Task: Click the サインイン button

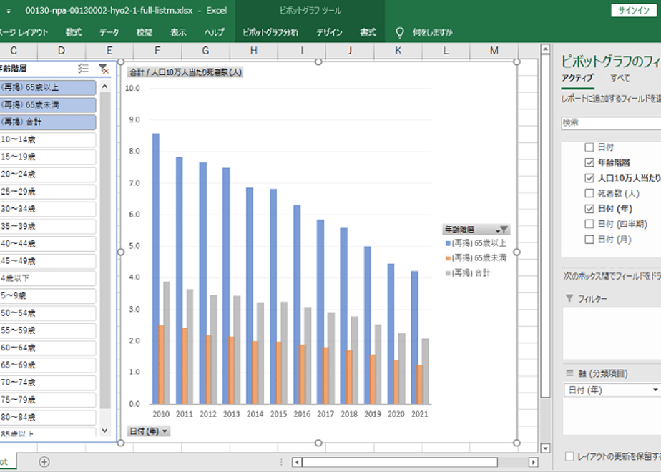Action: coord(634,11)
